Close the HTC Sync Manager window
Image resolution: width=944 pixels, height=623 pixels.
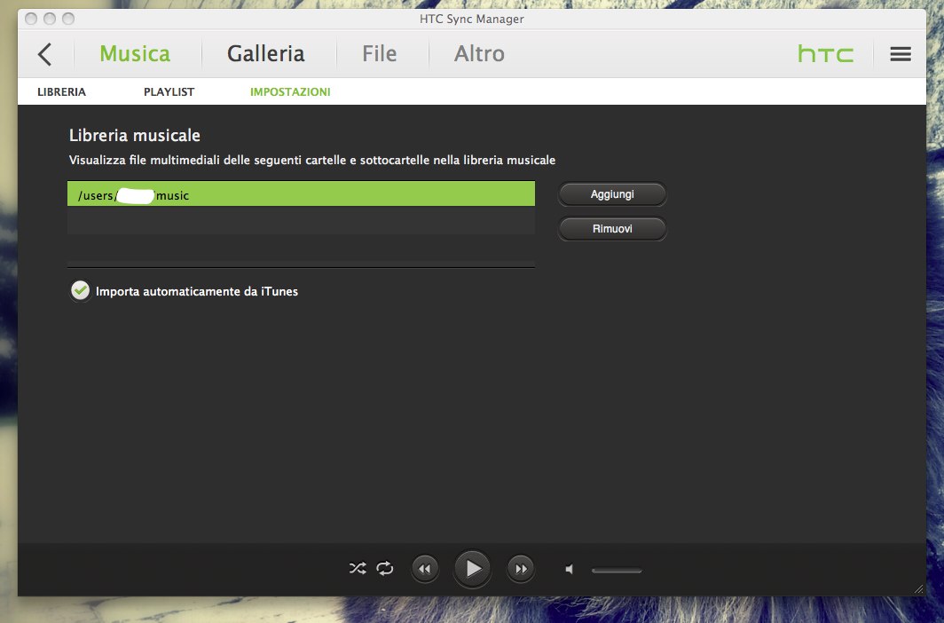[31, 19]
